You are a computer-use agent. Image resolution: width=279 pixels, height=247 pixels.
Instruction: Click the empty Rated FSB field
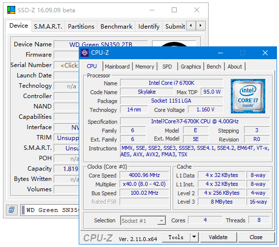click(144, 202)
